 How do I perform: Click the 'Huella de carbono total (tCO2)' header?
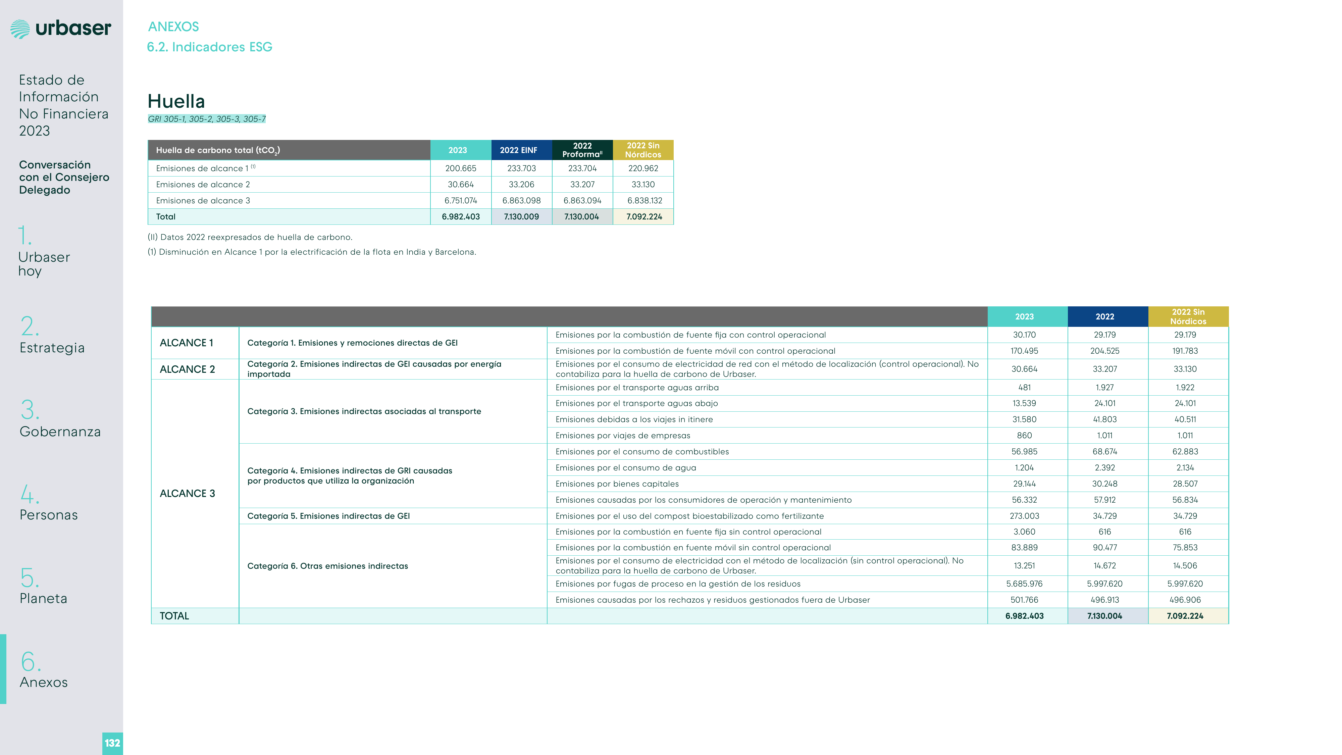tap(289, 150)
